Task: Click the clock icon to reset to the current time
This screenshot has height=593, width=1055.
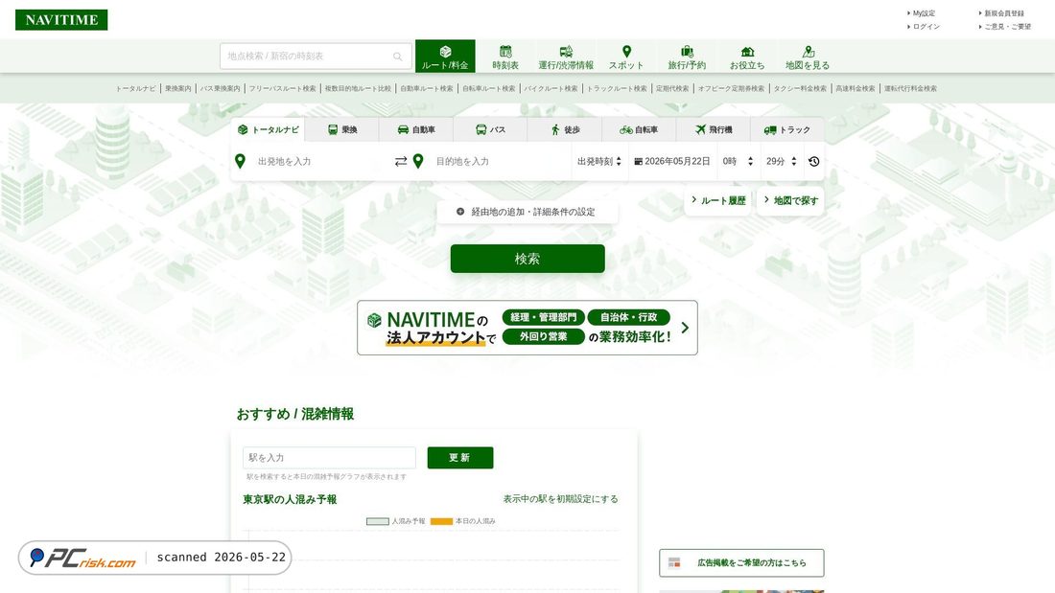Action: click(813, 161)
